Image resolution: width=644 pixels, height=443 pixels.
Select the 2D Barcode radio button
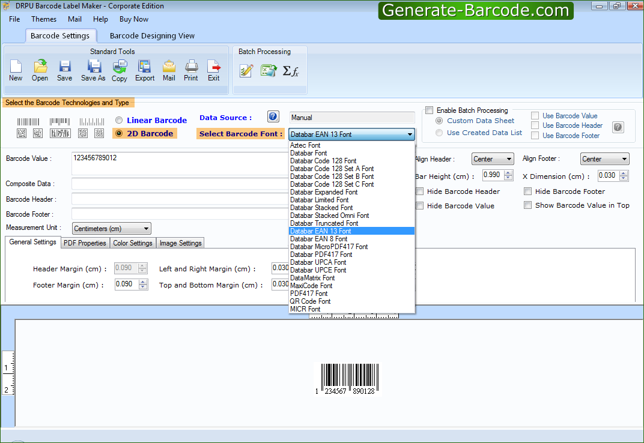[x=119, y=133]
